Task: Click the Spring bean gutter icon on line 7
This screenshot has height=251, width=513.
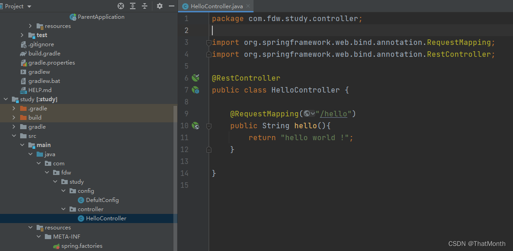Action: pyautogui.click(x=195, y=90)
